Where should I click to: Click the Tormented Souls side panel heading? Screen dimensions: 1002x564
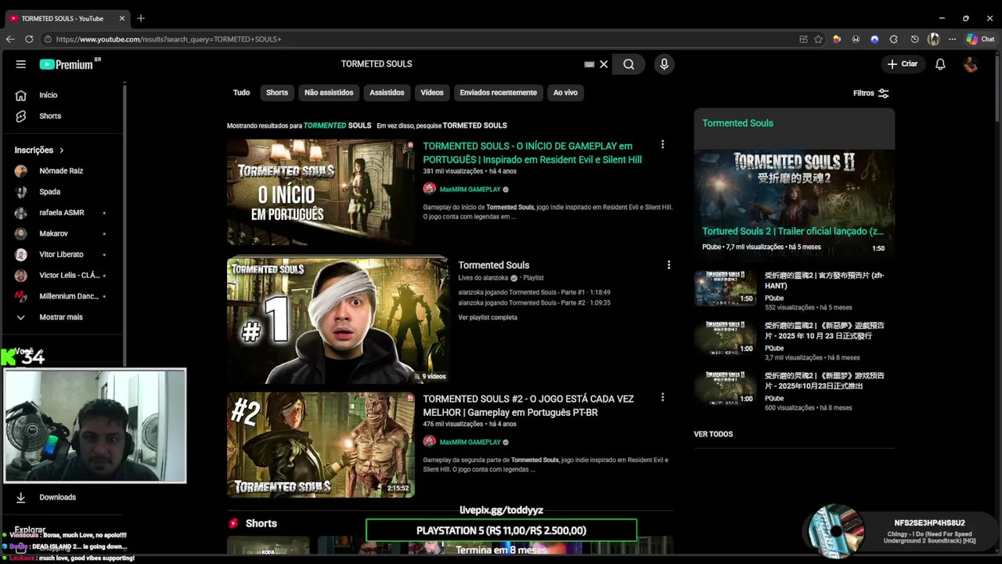pos(737,123)
